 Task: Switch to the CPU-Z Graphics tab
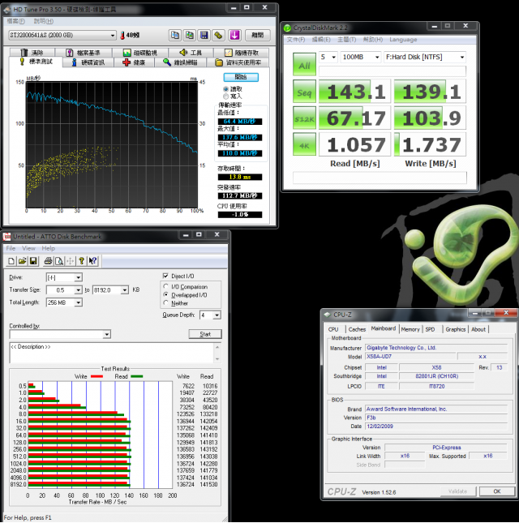(455, 329)
